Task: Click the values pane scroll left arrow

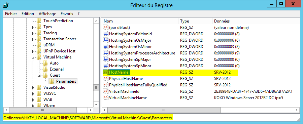Action: (105, 110)
